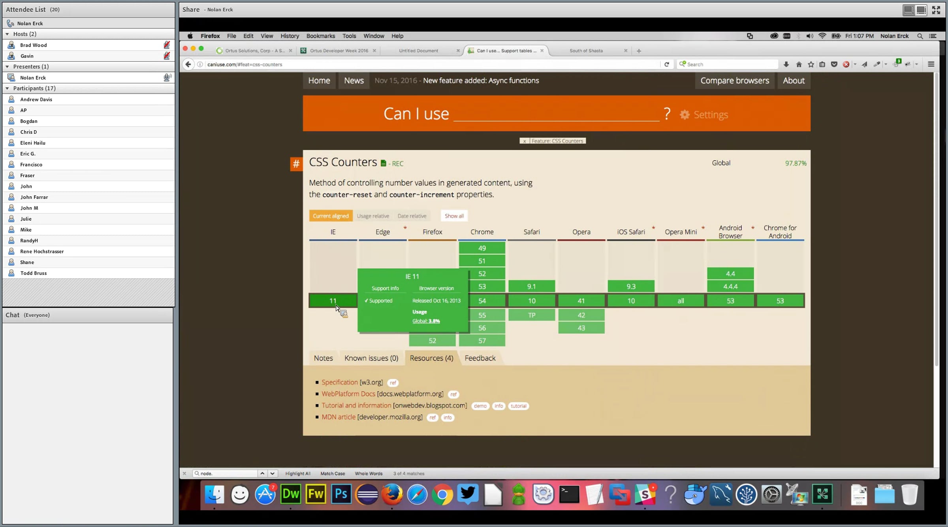Screen dimensions: 948x527
Task: Click the Firefox home icon
Action: 799,64
